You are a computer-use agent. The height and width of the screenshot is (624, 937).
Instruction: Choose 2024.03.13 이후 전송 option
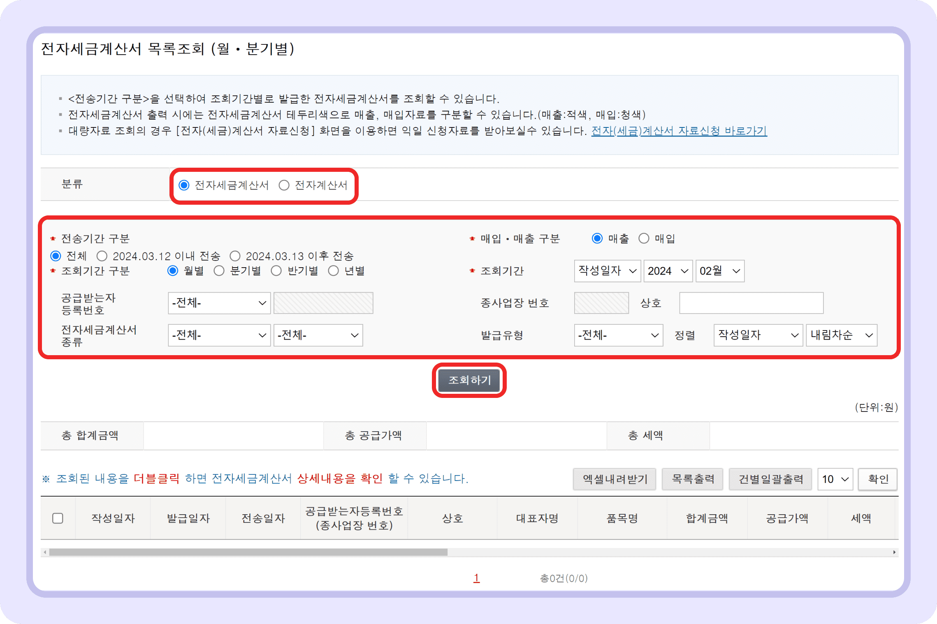235,255
